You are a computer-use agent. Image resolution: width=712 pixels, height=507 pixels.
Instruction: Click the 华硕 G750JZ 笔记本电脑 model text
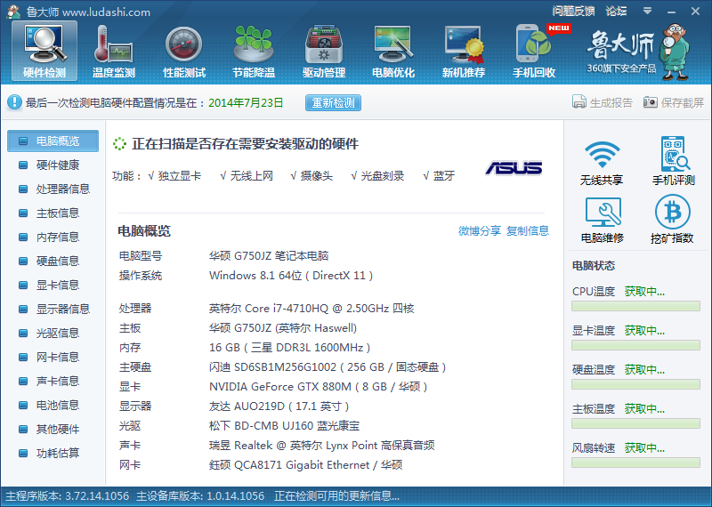point(269,256)
